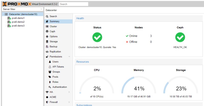Click the Cluster menu icon

pyautogui.click(x=47, y=26)
